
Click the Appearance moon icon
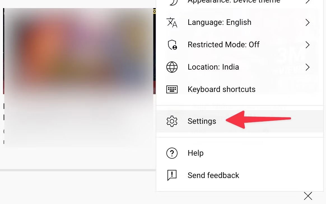click(x=173, y=2)
